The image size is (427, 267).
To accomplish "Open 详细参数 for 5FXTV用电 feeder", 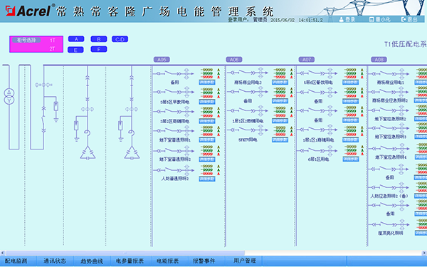I will click(280, 140).
